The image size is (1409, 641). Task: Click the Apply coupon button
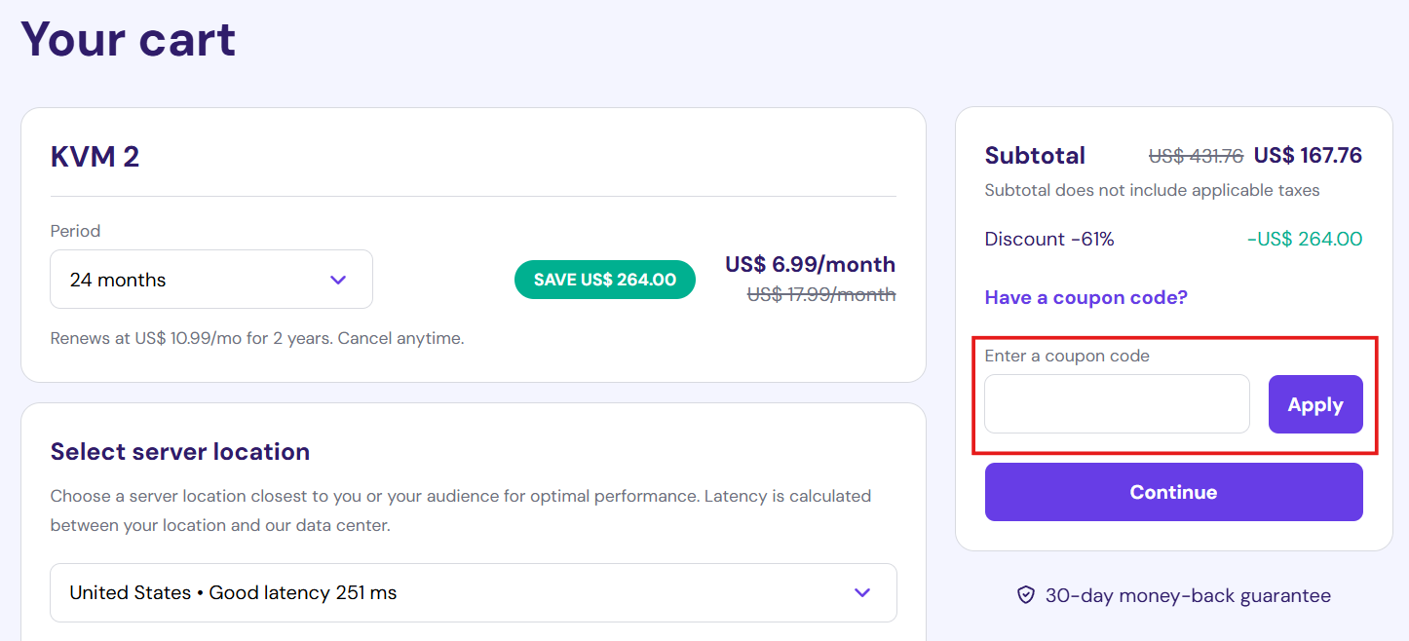pyautogui.click(x=1315, y=404)
